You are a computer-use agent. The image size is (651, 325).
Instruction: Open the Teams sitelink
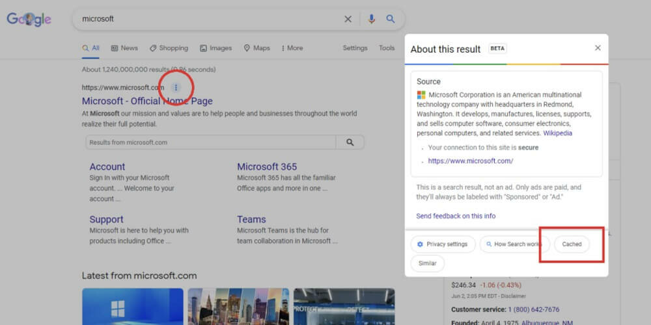click(x=251, y=219)
